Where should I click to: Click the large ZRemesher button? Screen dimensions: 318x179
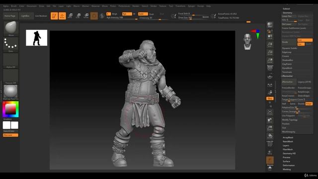[289, 82]
